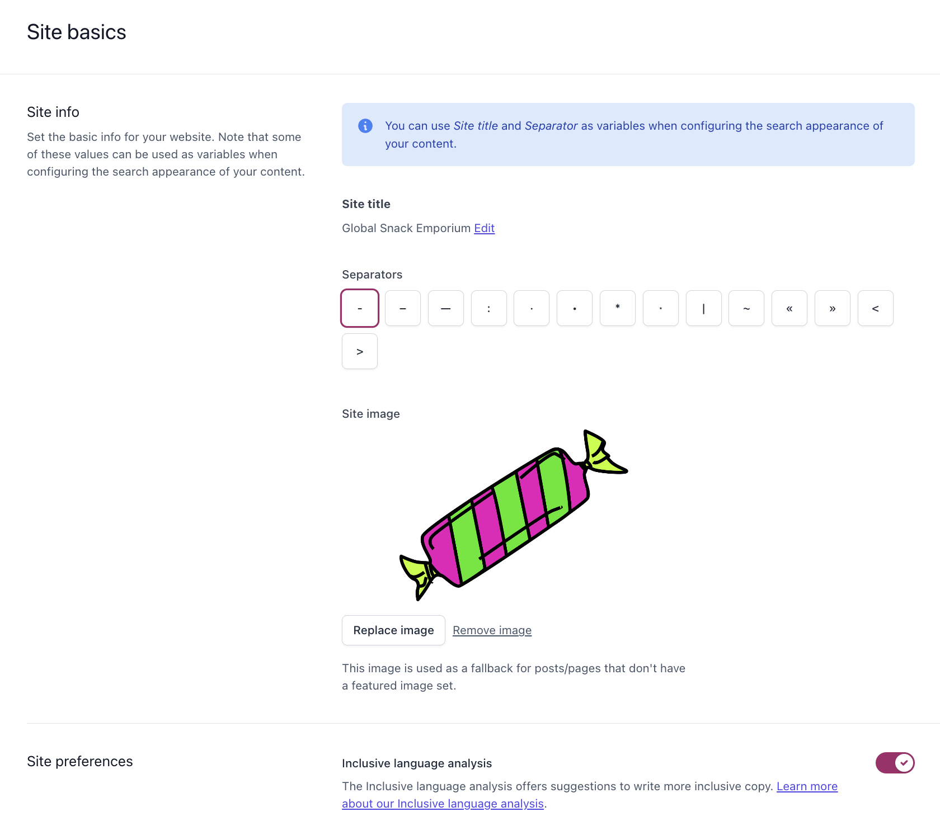Select the vertical pipe separator
The width and height of the screenshot is (940, 821).
click(703, 308)
